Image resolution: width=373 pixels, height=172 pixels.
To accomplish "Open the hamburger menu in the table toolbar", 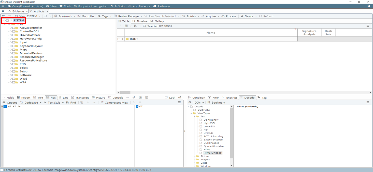I will pos(368,26).
